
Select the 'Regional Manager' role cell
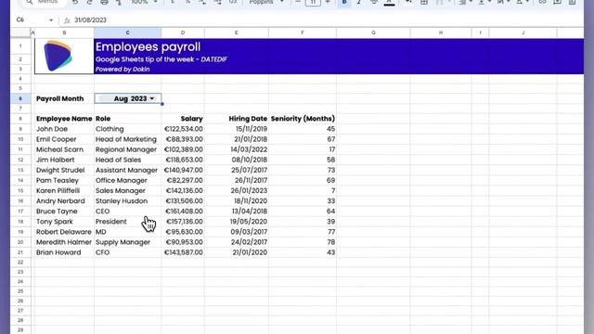coord(128,149)
